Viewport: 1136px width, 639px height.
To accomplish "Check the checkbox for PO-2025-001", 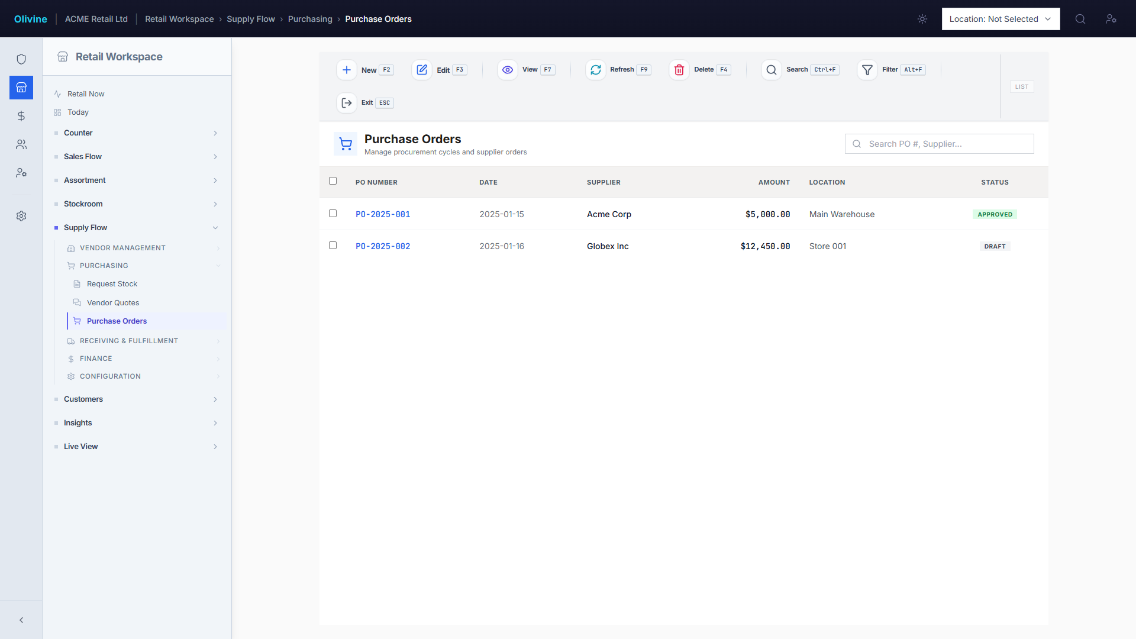I will [x=333, y=214].
